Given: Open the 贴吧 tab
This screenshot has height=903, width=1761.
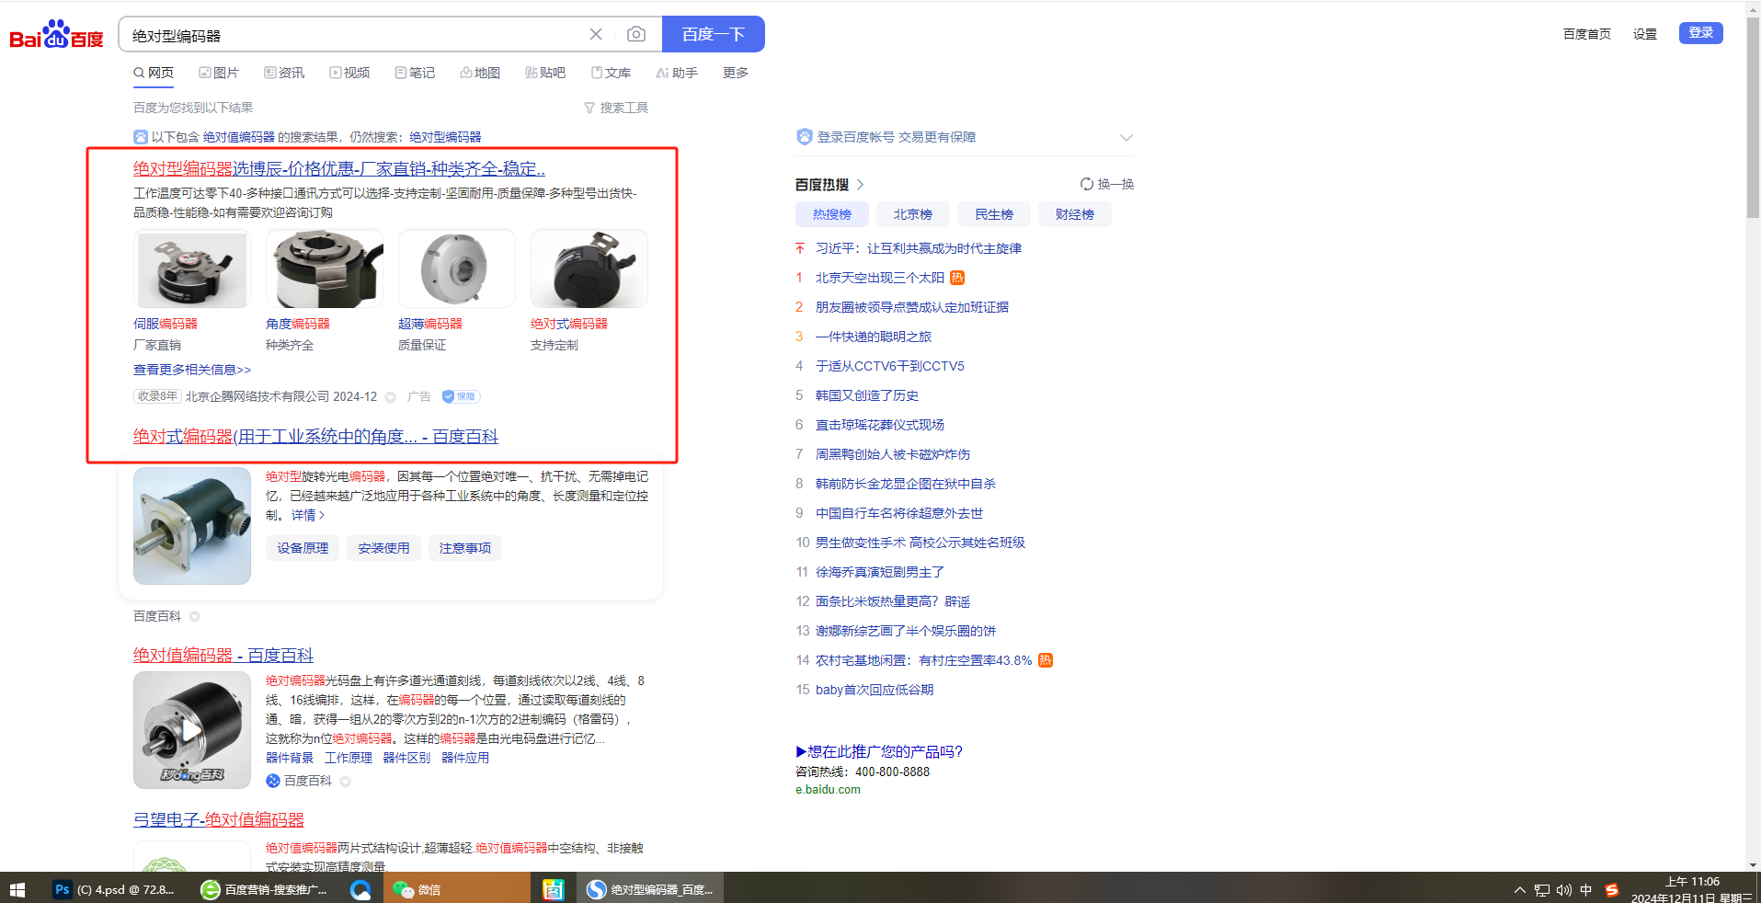Looking at the screenshot, I should (x=545, y=73).
